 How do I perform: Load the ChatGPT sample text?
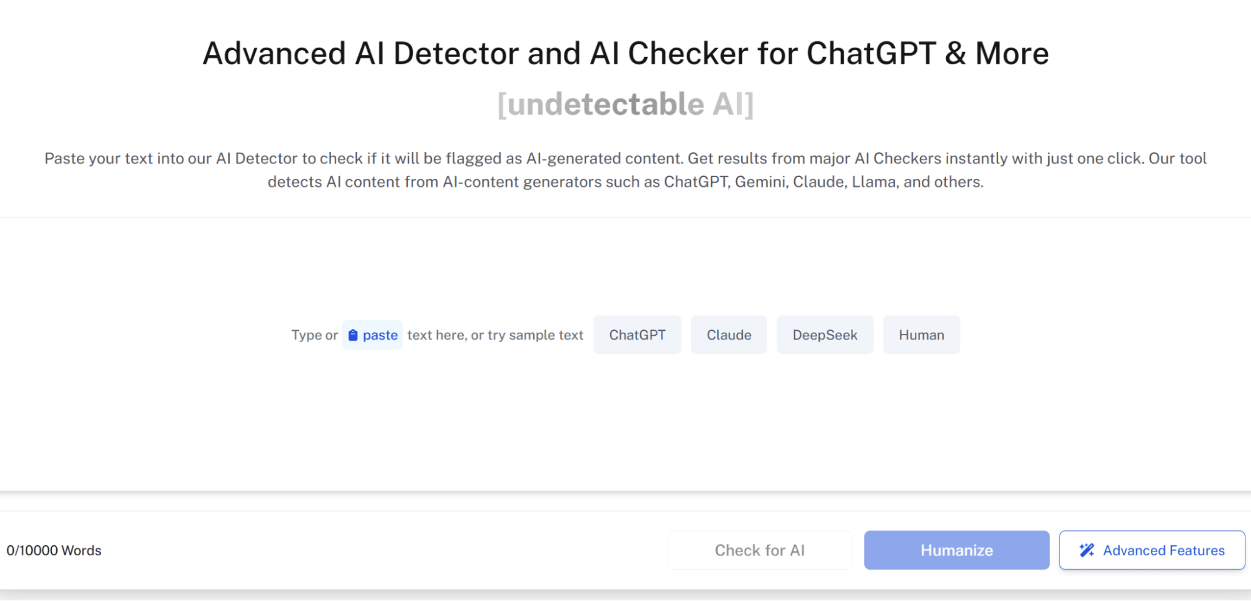637,335
